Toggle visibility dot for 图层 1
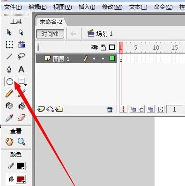The image size is (185, 186). point(94,59)
